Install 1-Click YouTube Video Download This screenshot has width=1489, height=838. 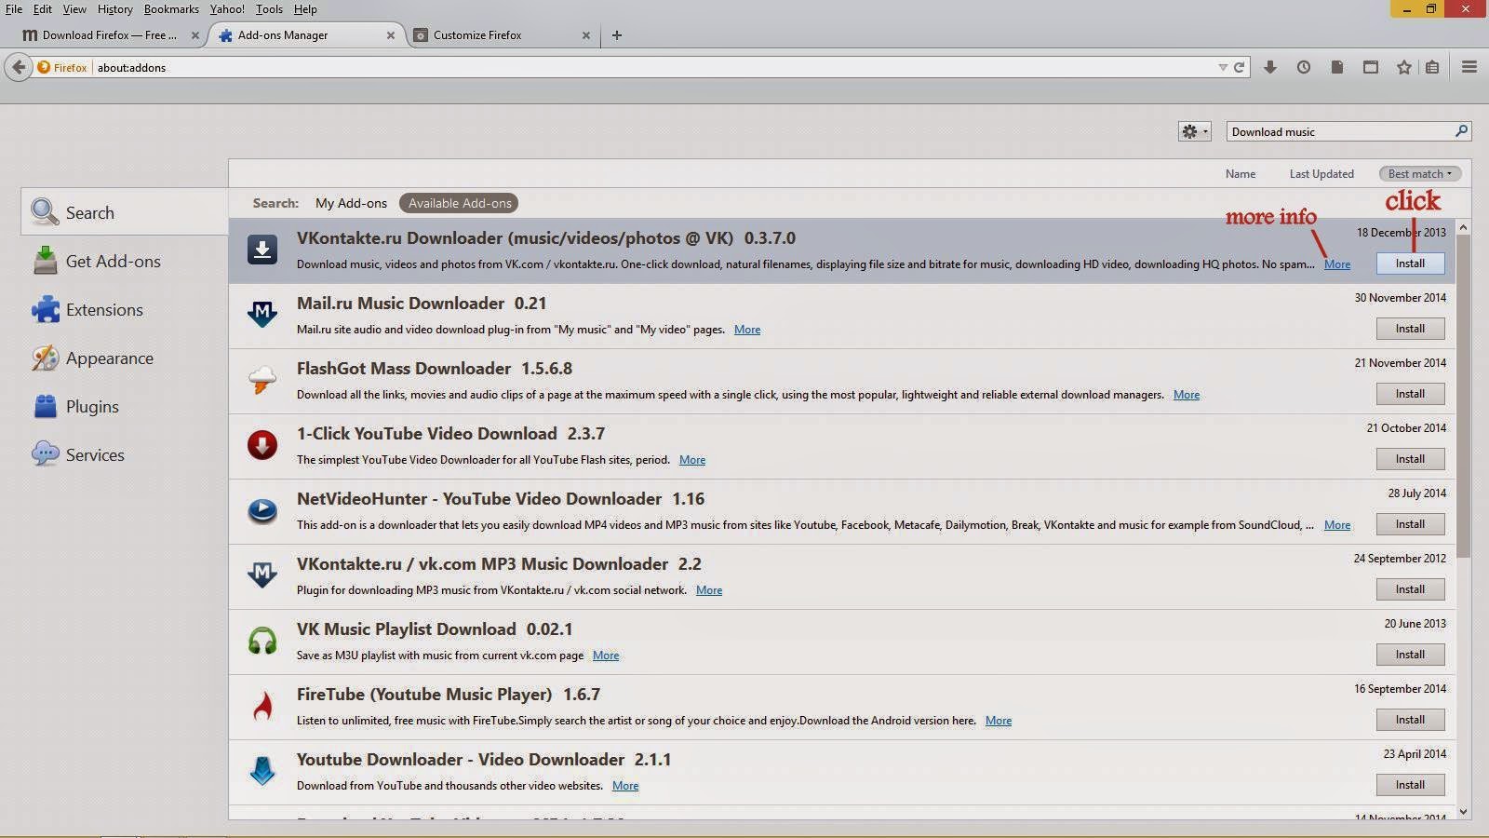coord(1410,459)
